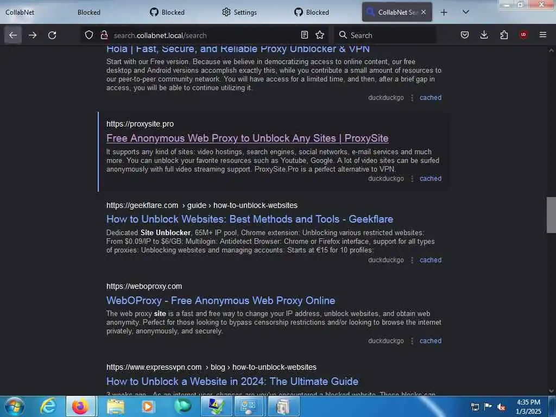556x417 pixels.
Task: Switch to the Blocked tab next to the plain Blocked tab
Action: [x=167, y=12]
